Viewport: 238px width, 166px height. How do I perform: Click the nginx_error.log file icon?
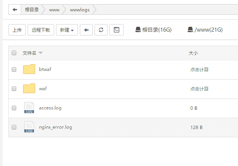pos(29,127)
